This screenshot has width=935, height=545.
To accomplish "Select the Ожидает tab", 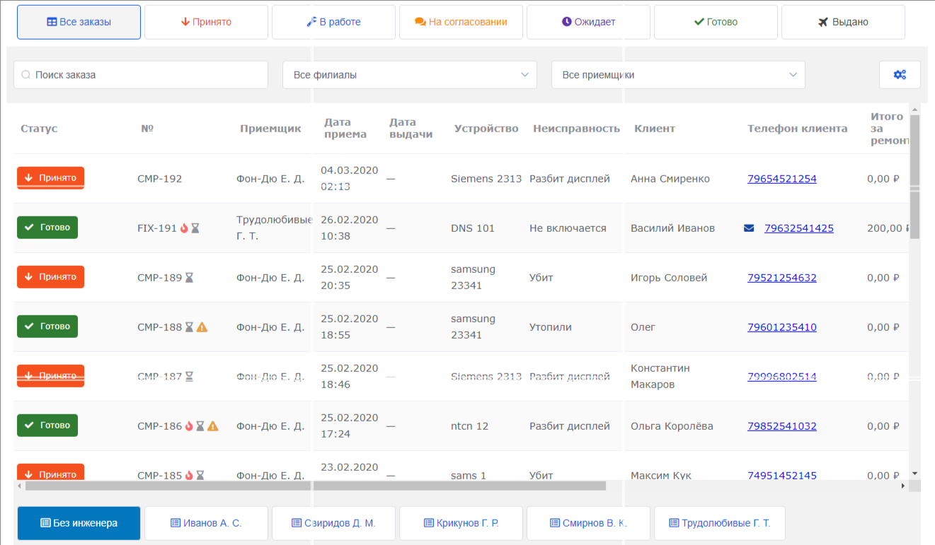I will point(588,22).
